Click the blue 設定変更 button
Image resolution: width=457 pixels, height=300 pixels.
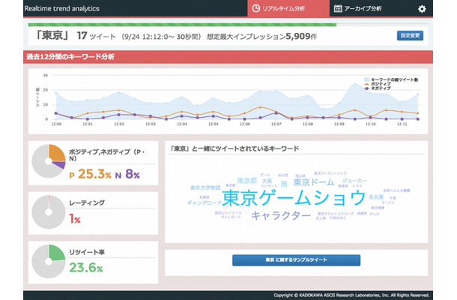coord(410,35)
